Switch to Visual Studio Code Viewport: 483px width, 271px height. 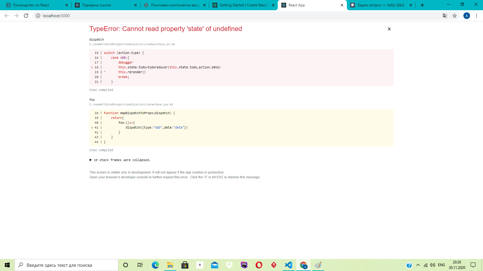click(289, 265)
